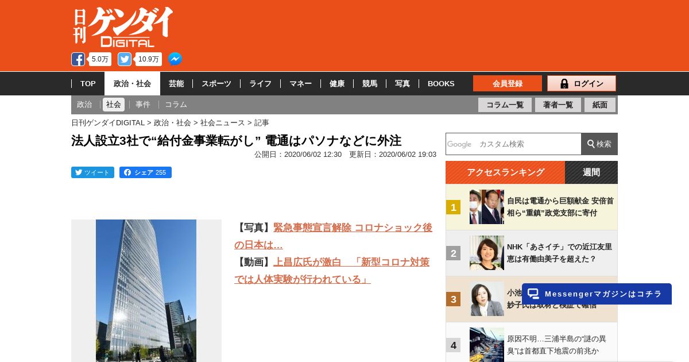The height and width of the screenshot is (362, 689).
Task: Open the 競馬 menu section
Action: (x=370, y=84)
